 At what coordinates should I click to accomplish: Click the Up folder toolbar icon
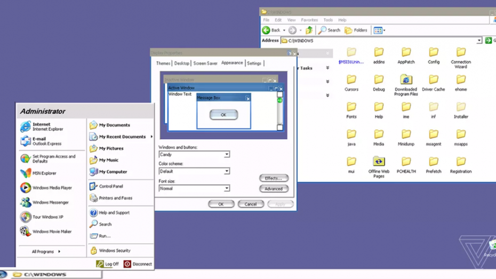309,30
